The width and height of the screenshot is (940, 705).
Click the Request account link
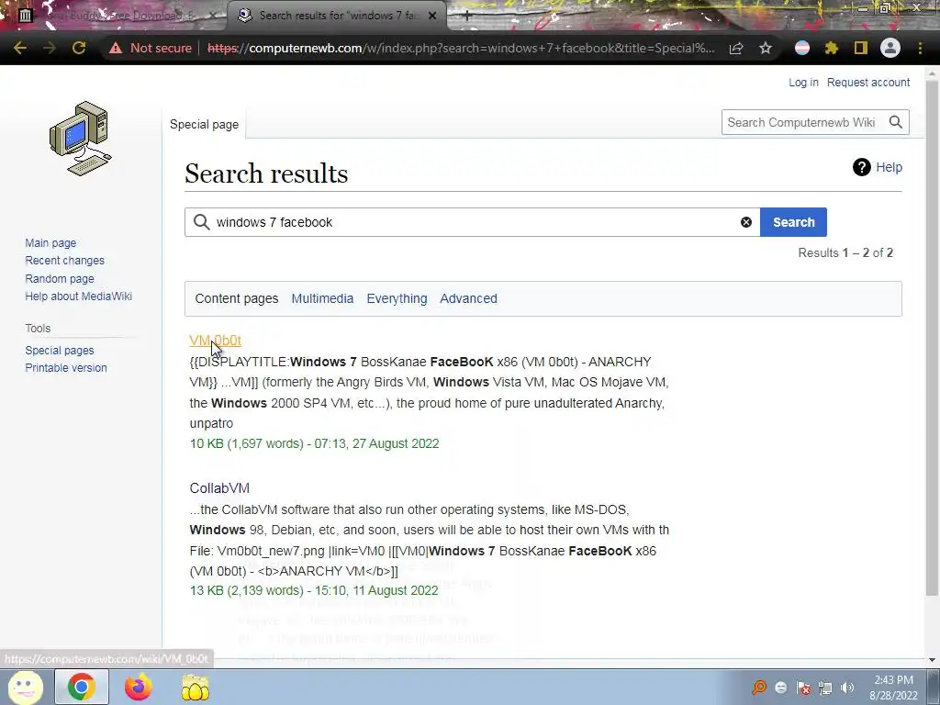point(868,82)
